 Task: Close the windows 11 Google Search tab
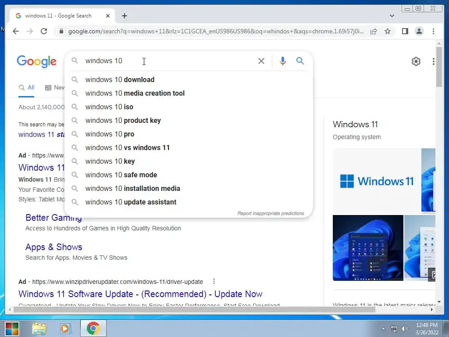108,16
